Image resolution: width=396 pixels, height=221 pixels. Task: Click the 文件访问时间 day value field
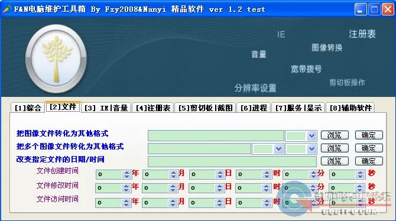pos(202,203)
